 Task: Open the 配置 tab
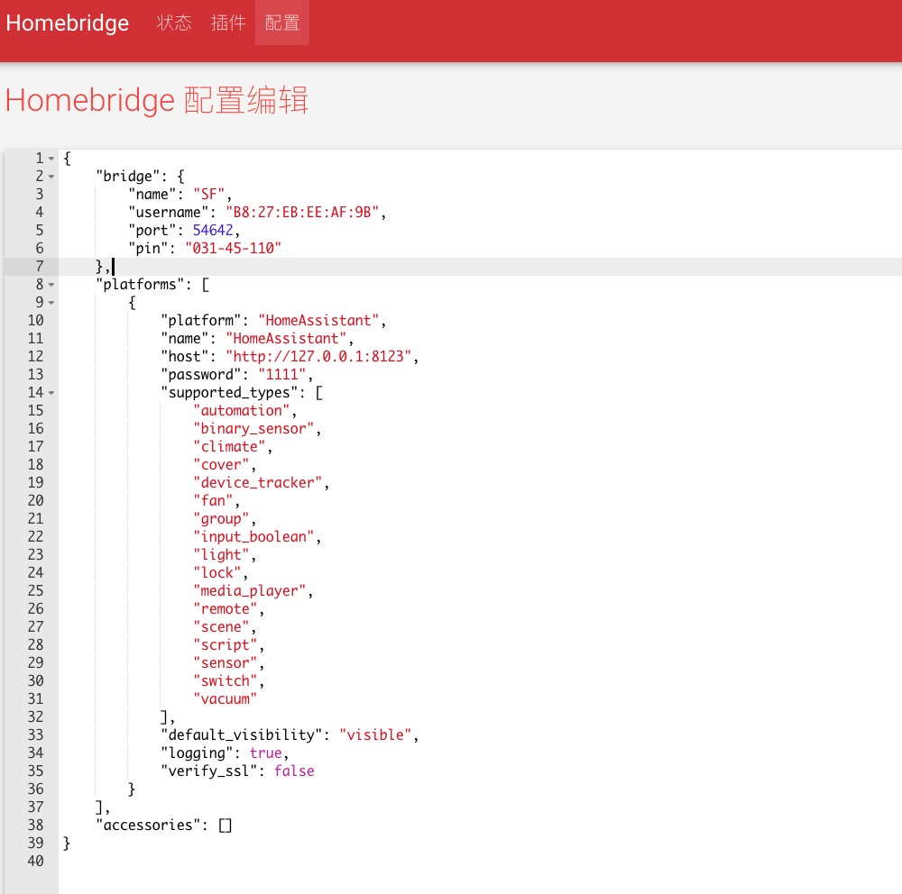[x=281, y=23]
